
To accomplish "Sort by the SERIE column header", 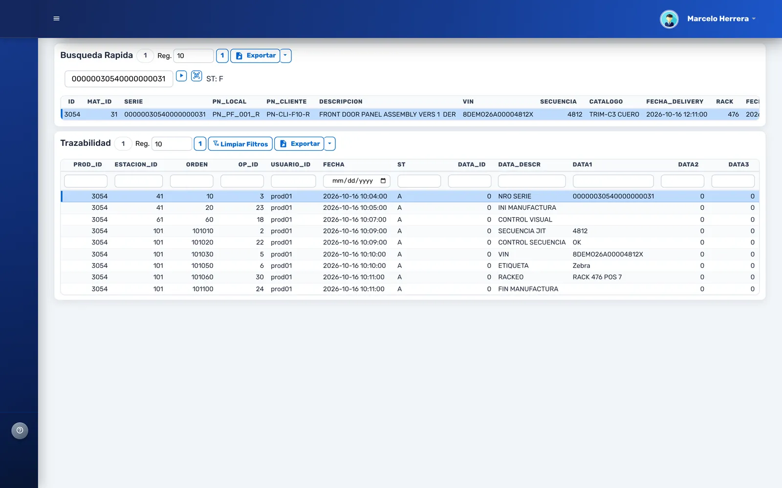I will click(133, 102).
